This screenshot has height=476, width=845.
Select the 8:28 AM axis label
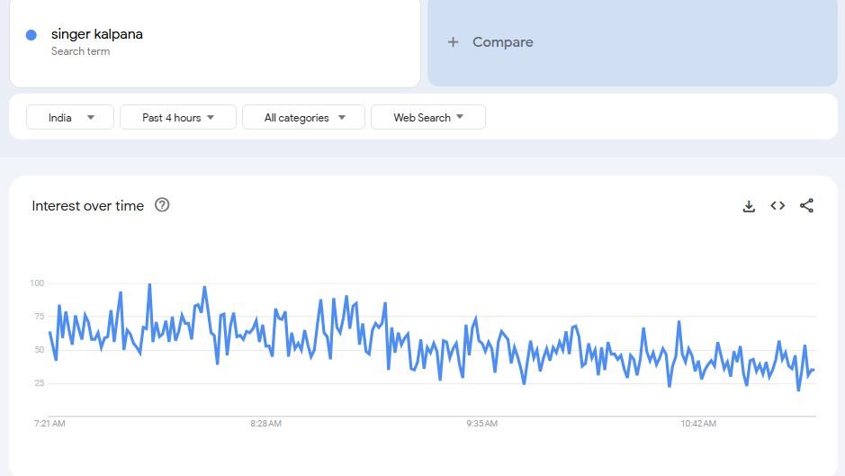coord(266,423)
